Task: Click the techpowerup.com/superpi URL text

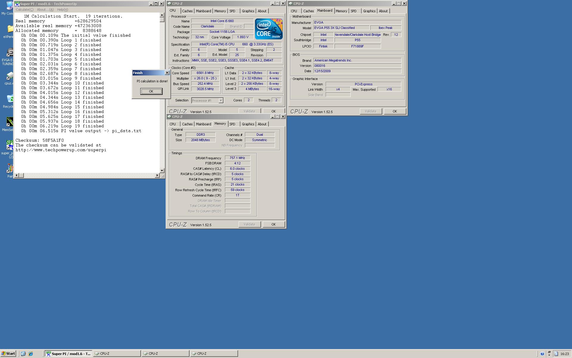Action: pos(61,150)
